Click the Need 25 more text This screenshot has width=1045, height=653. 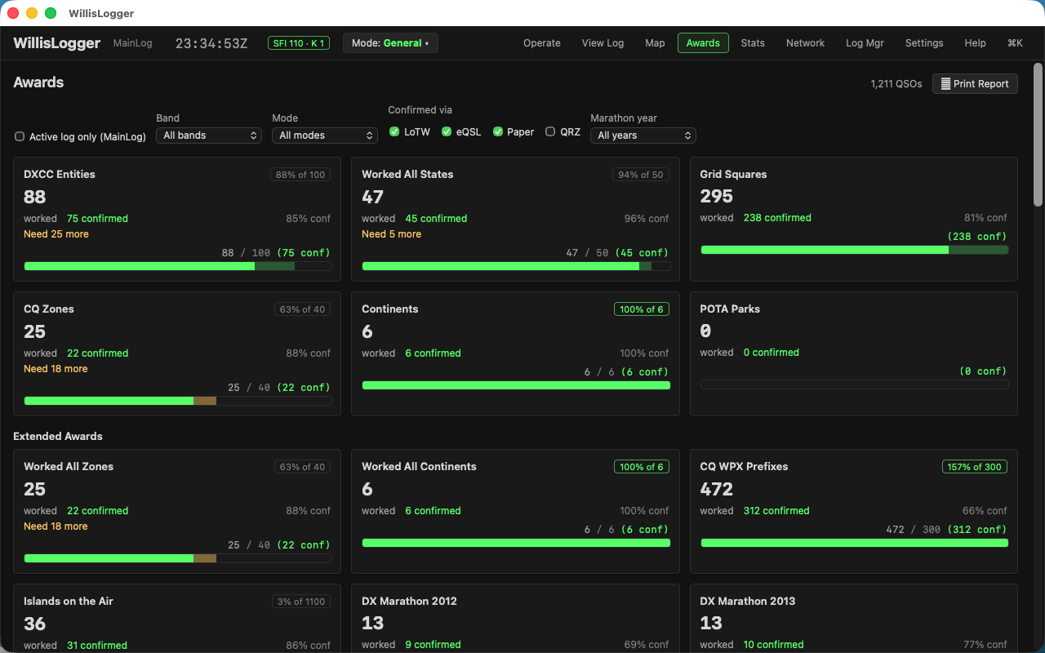(x=56, y=234)
